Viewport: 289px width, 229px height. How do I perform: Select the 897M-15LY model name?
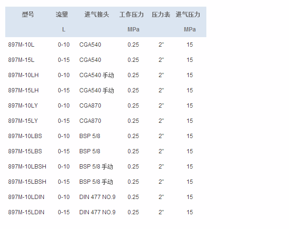point(23,121)
